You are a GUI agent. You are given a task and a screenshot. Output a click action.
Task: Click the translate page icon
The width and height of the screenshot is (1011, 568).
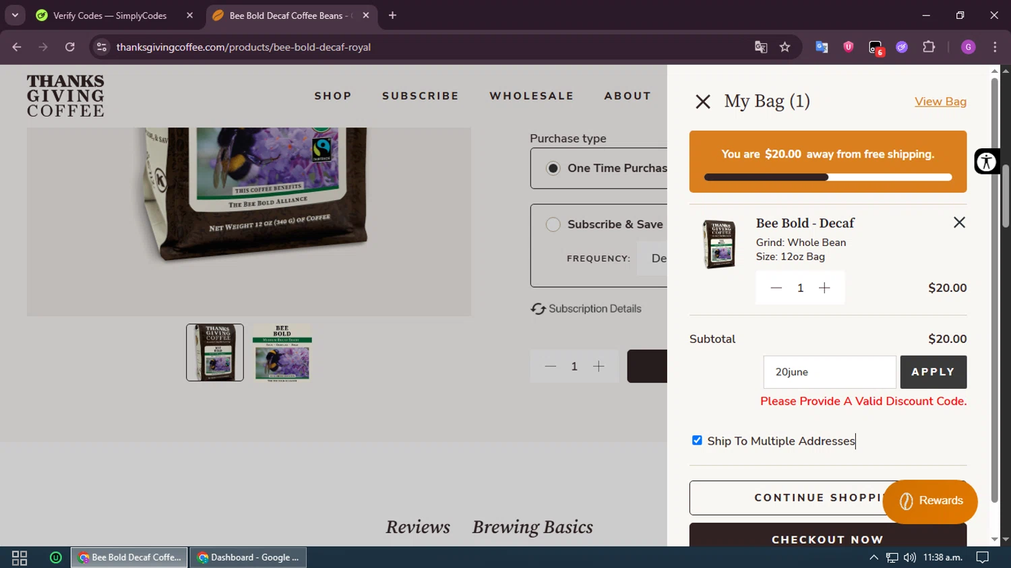(x=761, y=47)
